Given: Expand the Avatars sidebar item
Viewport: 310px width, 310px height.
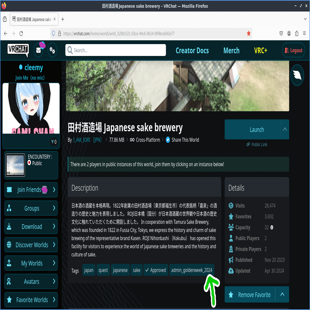Looking at the screenshot, I should (54, 281).
